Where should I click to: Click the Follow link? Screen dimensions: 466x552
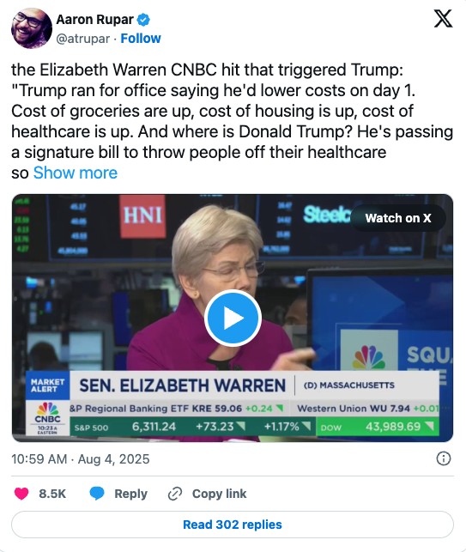141,39
